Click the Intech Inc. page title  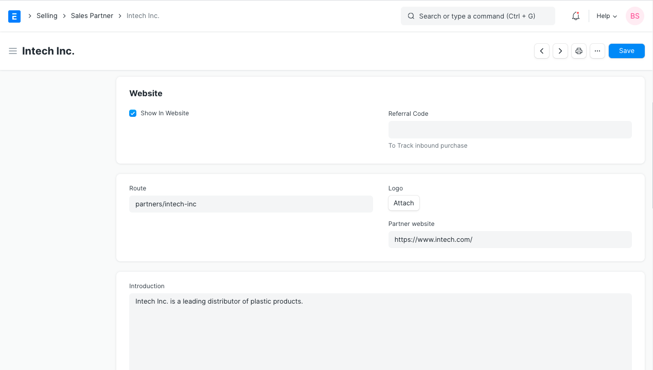point(48,51)
